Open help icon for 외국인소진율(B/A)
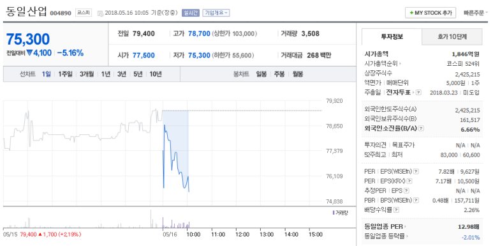This screenshot has width=493, height=246. (422, 129)
